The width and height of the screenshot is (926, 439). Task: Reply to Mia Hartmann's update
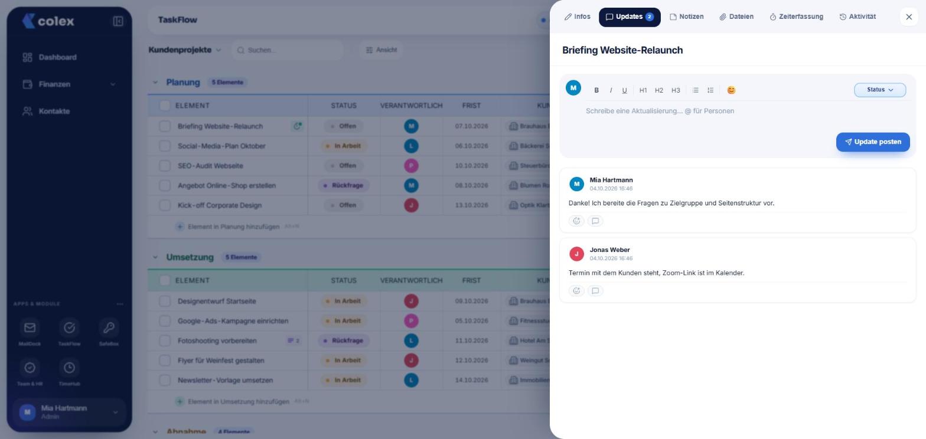pos(595,221)
